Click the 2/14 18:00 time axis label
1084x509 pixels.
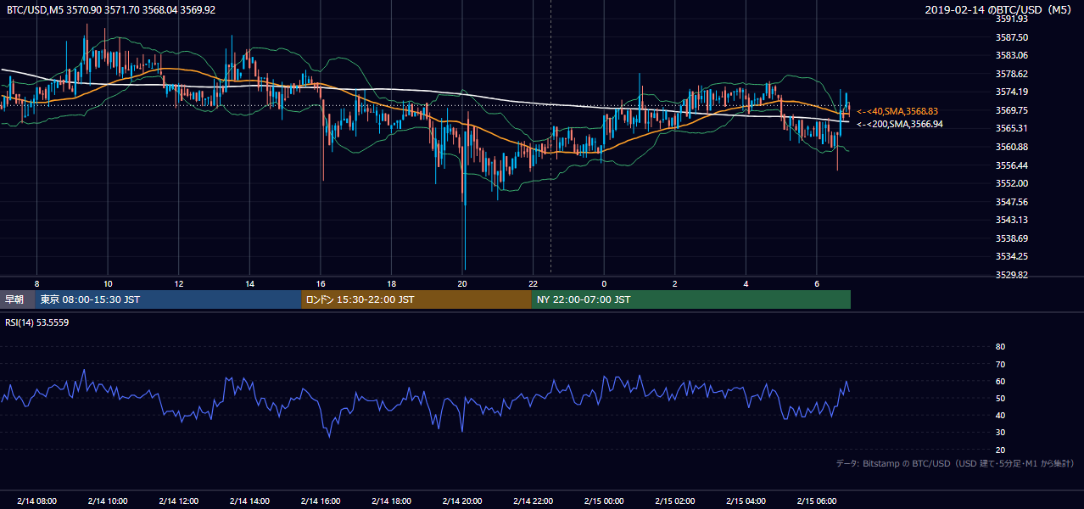(x=391, y=501)
